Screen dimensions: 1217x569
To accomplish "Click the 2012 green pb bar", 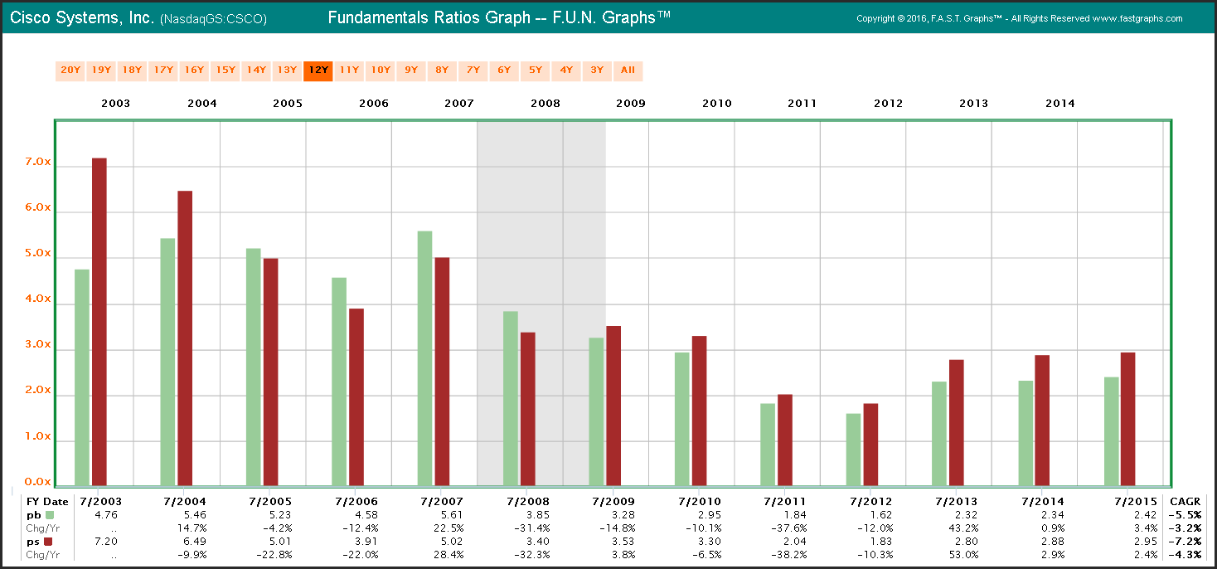I will coord(853,449).
